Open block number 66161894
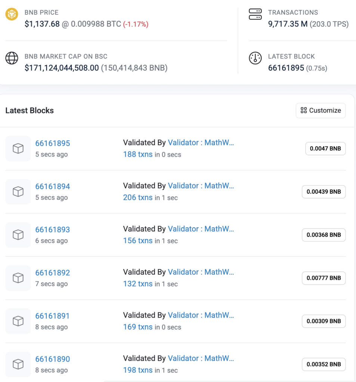The image size is (356, 382). click(x=53, y=187)
